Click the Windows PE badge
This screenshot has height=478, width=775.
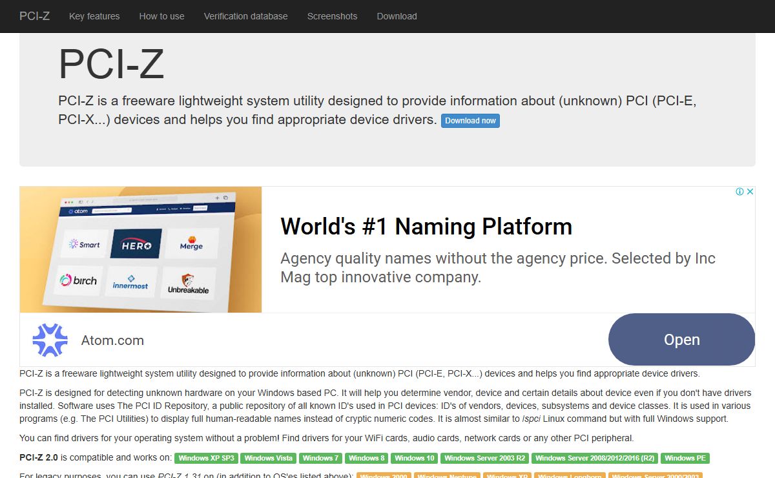pos(686,459)
